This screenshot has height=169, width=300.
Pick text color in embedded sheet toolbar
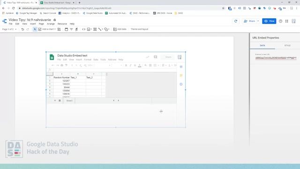click(x=140, y=65)
